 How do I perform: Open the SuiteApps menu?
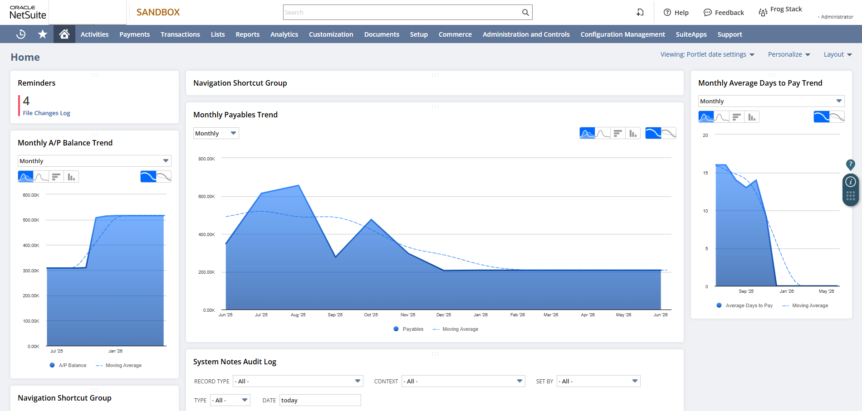(x=691, y=34)
